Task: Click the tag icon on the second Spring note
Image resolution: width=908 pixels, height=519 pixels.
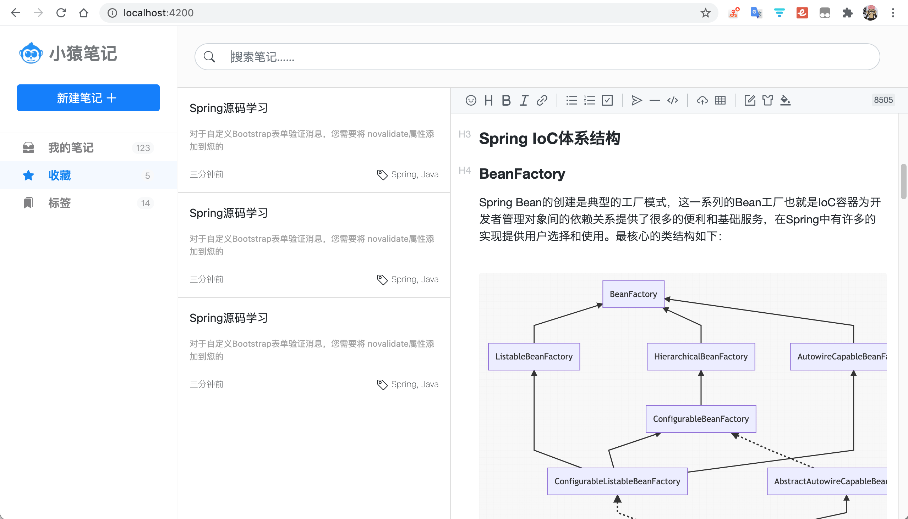Action: click(x=382, y=279)
